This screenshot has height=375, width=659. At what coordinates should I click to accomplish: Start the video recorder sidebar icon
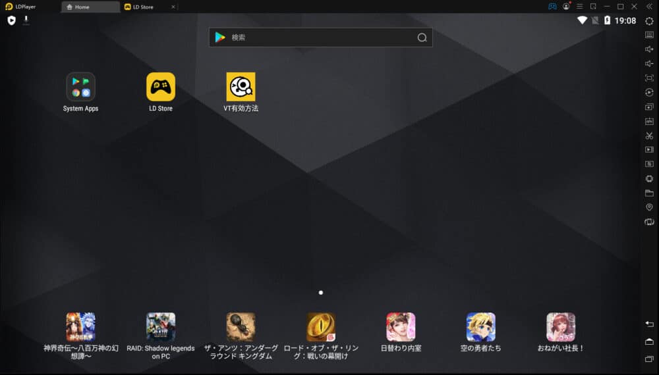[649, 150]
